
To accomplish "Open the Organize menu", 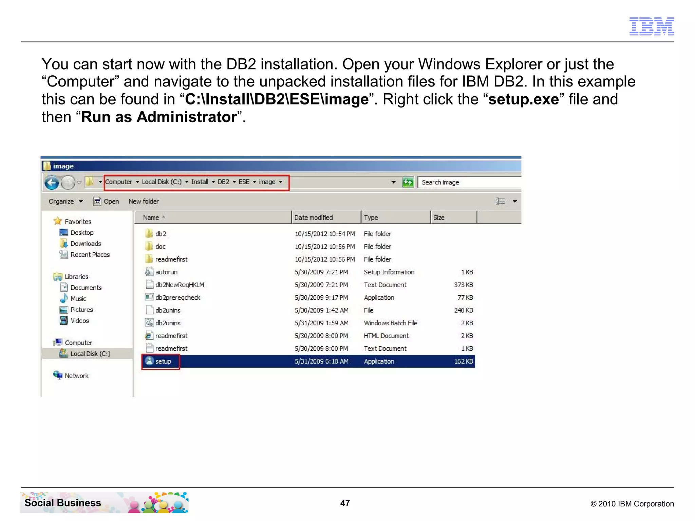I will (65, 201).
